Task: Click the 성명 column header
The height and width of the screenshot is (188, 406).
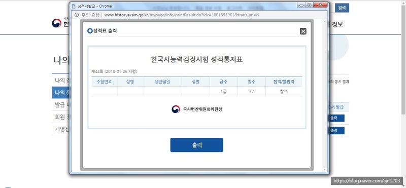Action: click(130, 82)
